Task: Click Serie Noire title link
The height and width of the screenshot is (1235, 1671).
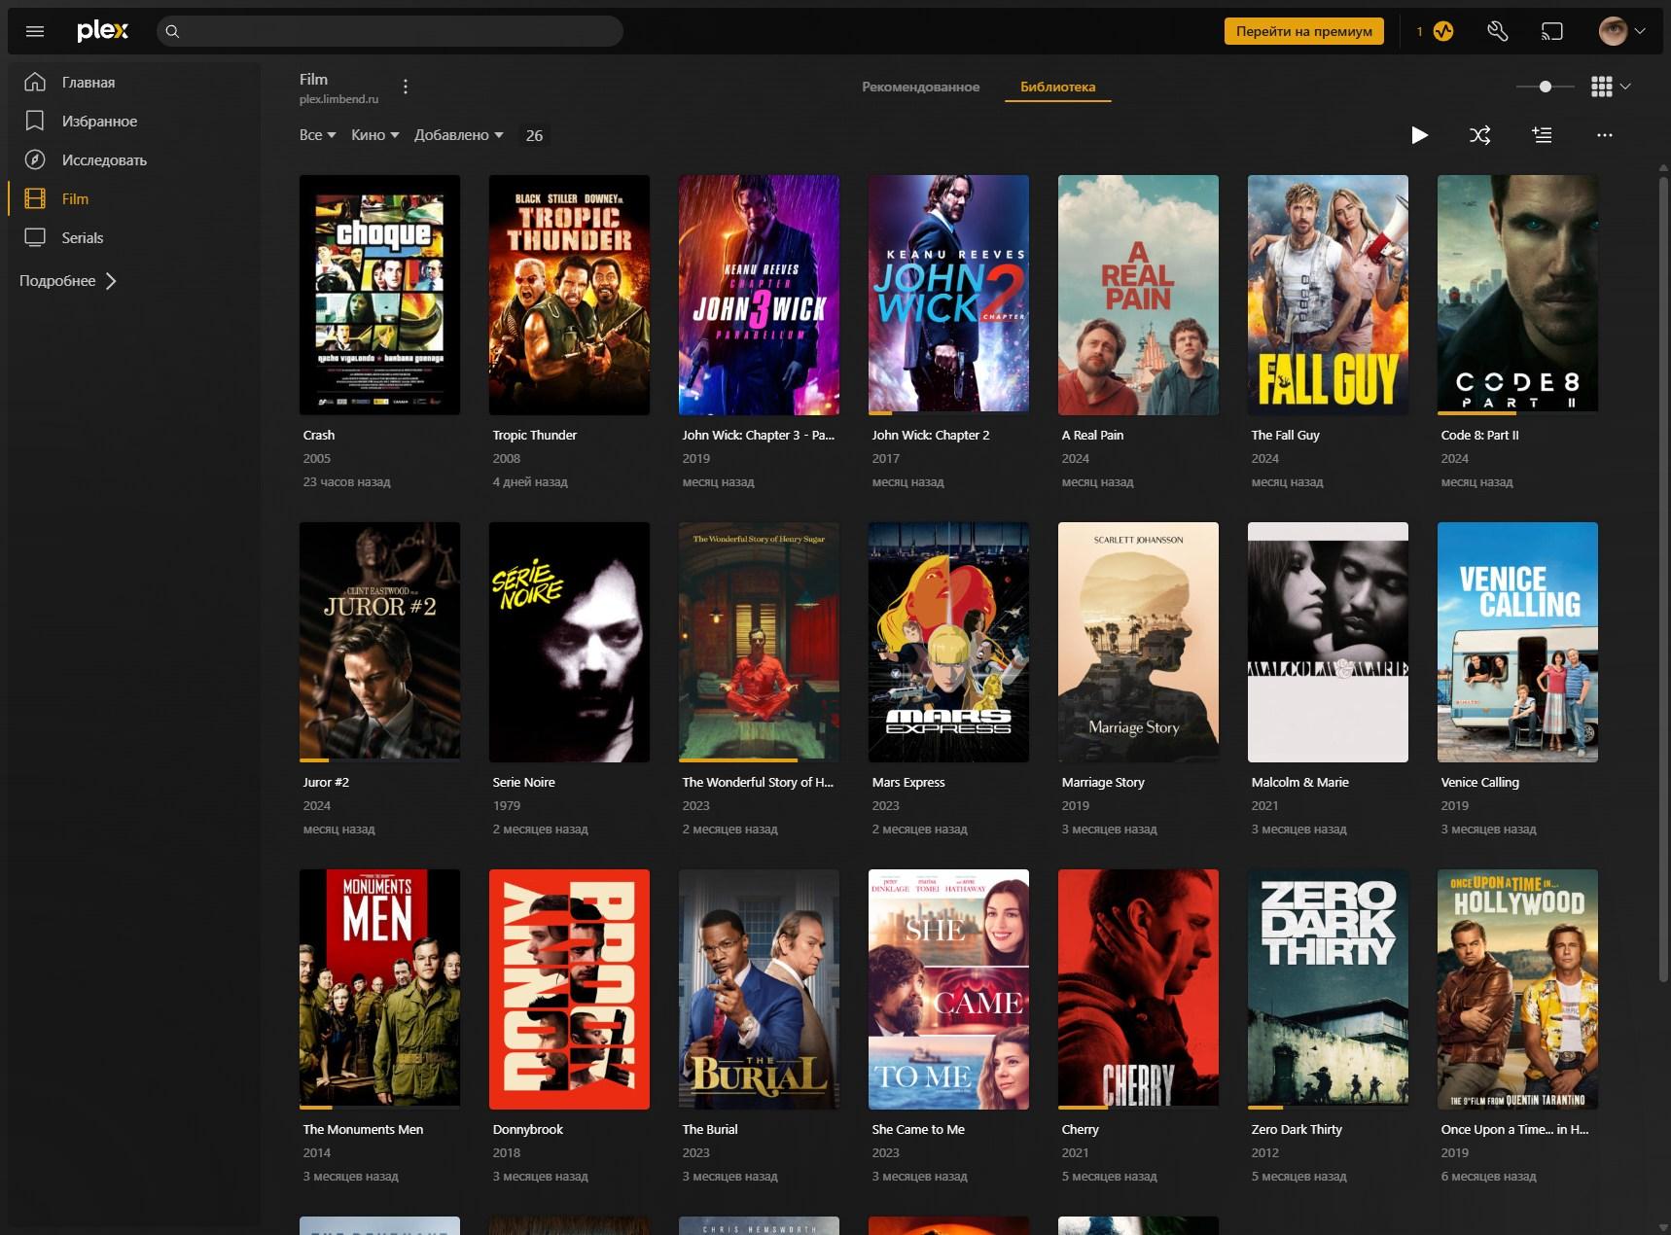Action: coord(524,782)
